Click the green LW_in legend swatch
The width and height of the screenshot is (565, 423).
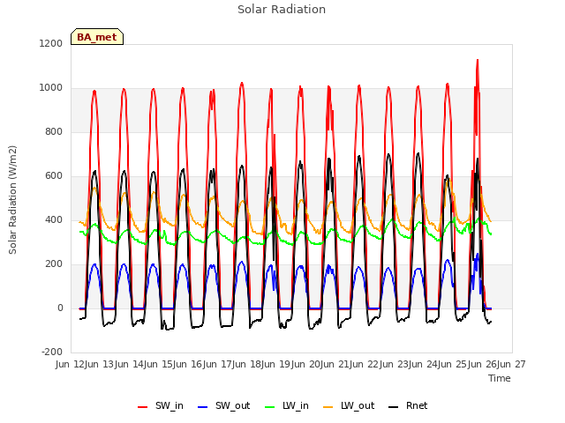tap(270, 407)
